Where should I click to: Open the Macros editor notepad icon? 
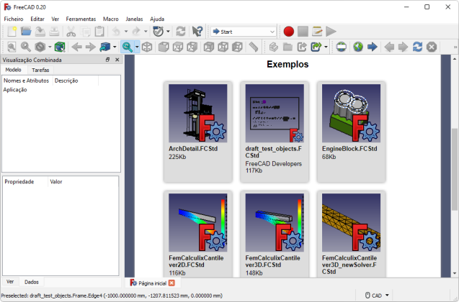[317, 31]
